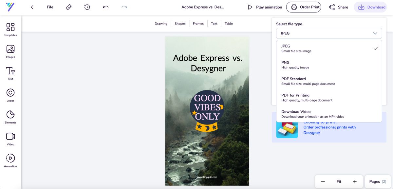Viewport: 393px width, 189px height.
Task: Choose PDF Standard option
Action: pyautogui.click(x=329, y=81)
